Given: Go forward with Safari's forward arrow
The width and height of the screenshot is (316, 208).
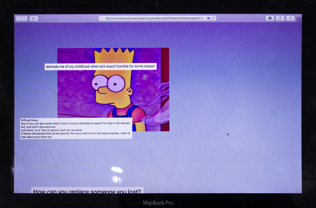Looking at the screenshot, I should (x=25, y=18).
